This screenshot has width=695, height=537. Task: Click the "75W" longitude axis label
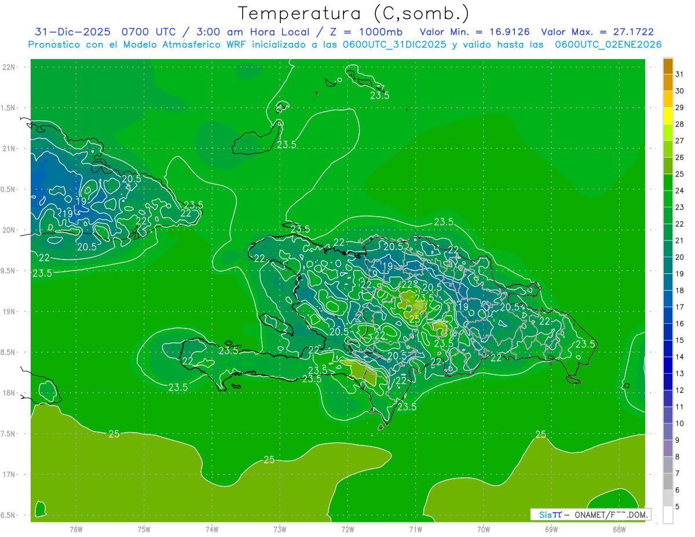[x=144, y=529]
